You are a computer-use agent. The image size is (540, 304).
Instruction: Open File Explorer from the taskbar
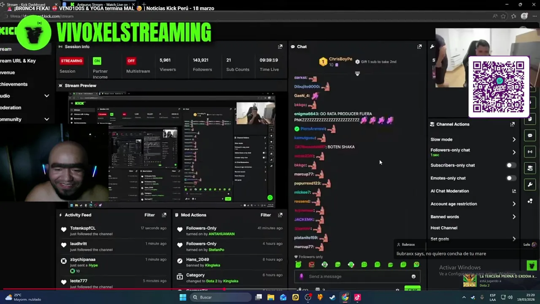click(271, 297)
